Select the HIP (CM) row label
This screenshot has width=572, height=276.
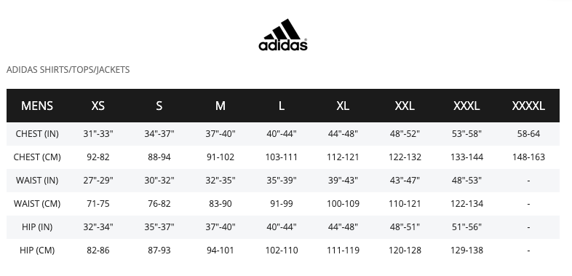tap(37, 251)
